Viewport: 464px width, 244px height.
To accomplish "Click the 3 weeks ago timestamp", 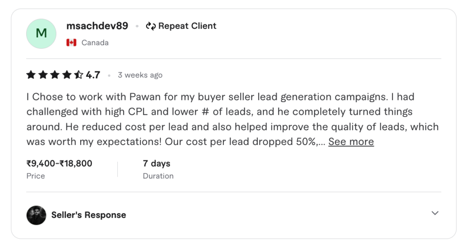I will click(140, 75).
